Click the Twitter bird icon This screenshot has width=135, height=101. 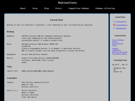[114, 28]
